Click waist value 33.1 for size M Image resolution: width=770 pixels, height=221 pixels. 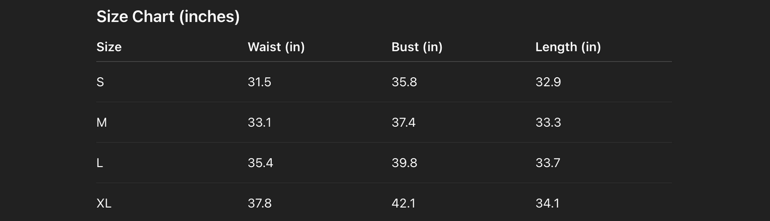pos(260,122)
